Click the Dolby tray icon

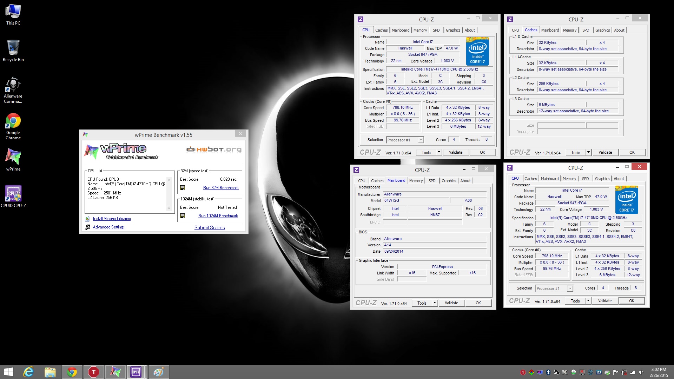599,372
